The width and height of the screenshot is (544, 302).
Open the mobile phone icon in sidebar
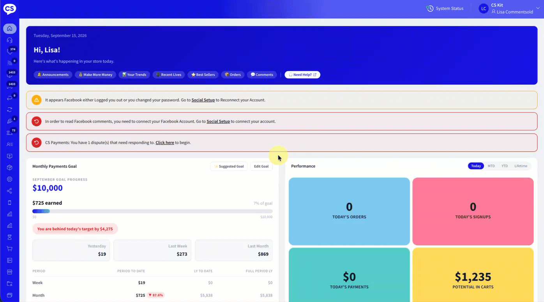(10, 203)
